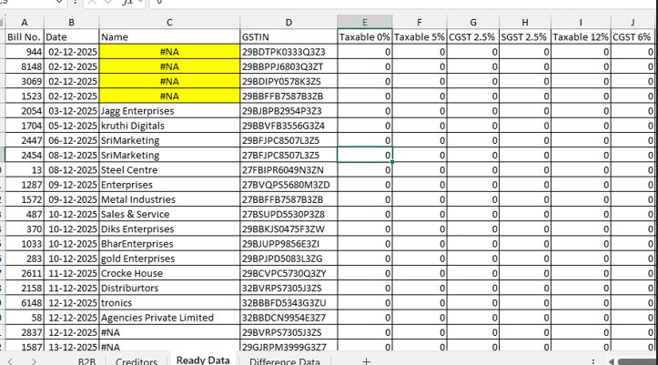This screenshot has width=658, height=365.
Task: Select column E header
Action: coord(364,22)
